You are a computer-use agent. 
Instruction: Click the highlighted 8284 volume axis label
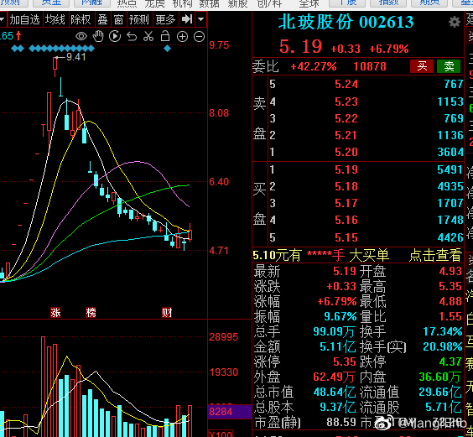[x=229, y=411]
